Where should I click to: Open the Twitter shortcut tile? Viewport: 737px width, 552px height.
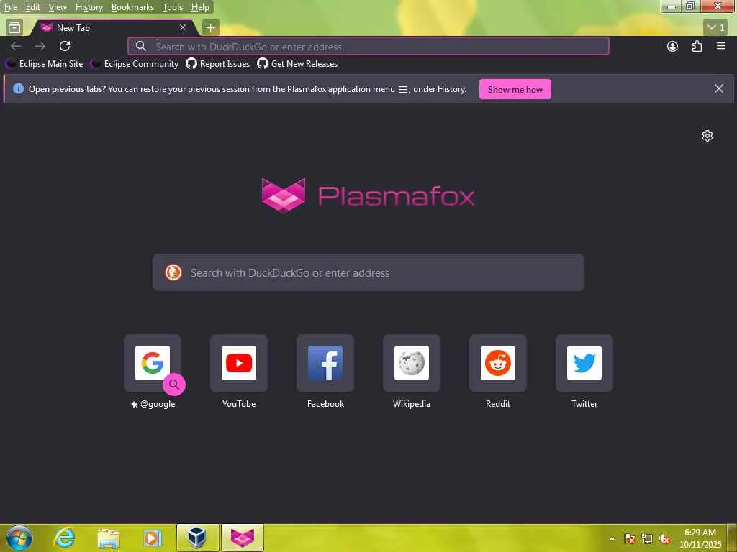pyautogui.click(x=584, y=363)
